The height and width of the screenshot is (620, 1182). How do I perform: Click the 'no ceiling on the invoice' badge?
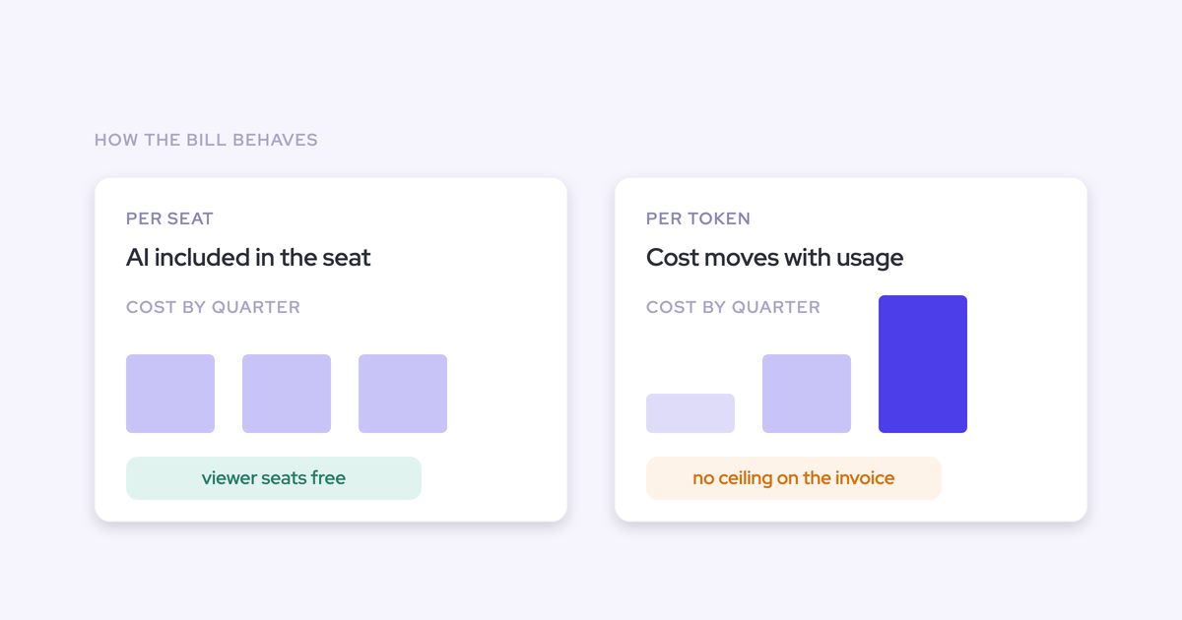tap(794, 478)
